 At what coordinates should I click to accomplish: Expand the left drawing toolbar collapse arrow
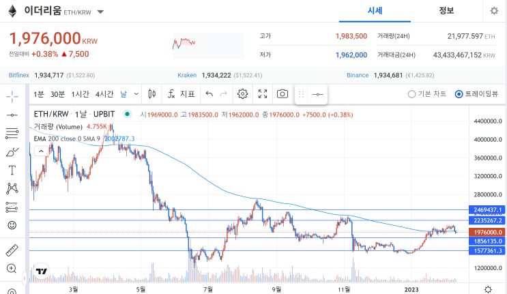pos(25,278)
